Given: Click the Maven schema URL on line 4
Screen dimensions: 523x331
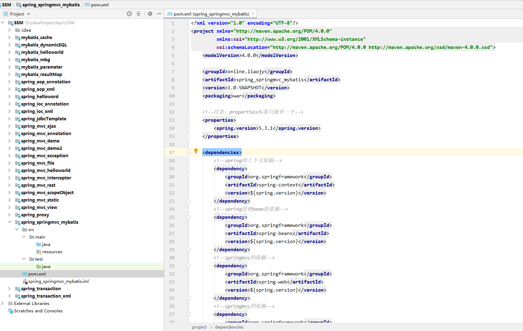Looking at the screenshot, I should (x=430, y=47).
